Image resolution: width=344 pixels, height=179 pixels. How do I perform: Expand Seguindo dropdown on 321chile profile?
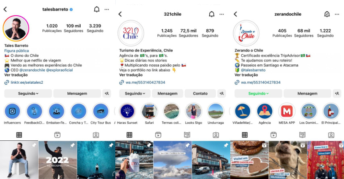[135, 93]
